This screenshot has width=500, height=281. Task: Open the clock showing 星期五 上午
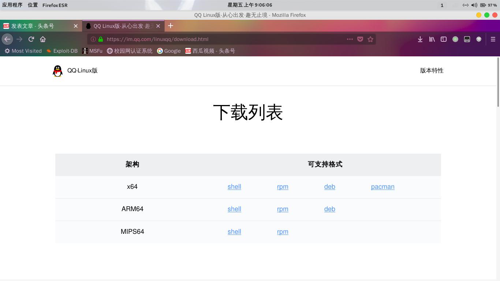250,5
